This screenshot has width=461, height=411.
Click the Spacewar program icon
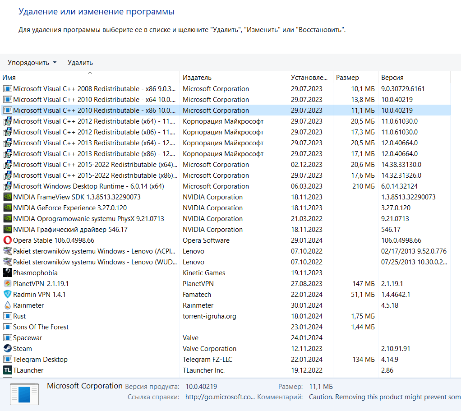coord(8,338)
